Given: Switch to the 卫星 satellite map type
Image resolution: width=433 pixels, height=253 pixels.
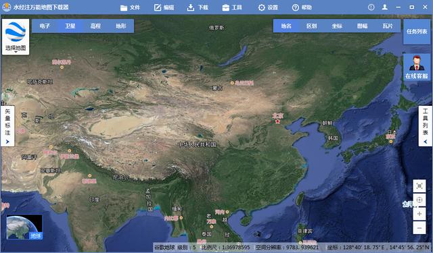Looking at the screenshot, I should [x=70, y=26].
